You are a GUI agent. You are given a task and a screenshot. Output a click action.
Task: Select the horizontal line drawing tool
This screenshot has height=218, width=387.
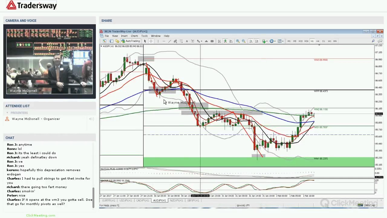(164, 41)
